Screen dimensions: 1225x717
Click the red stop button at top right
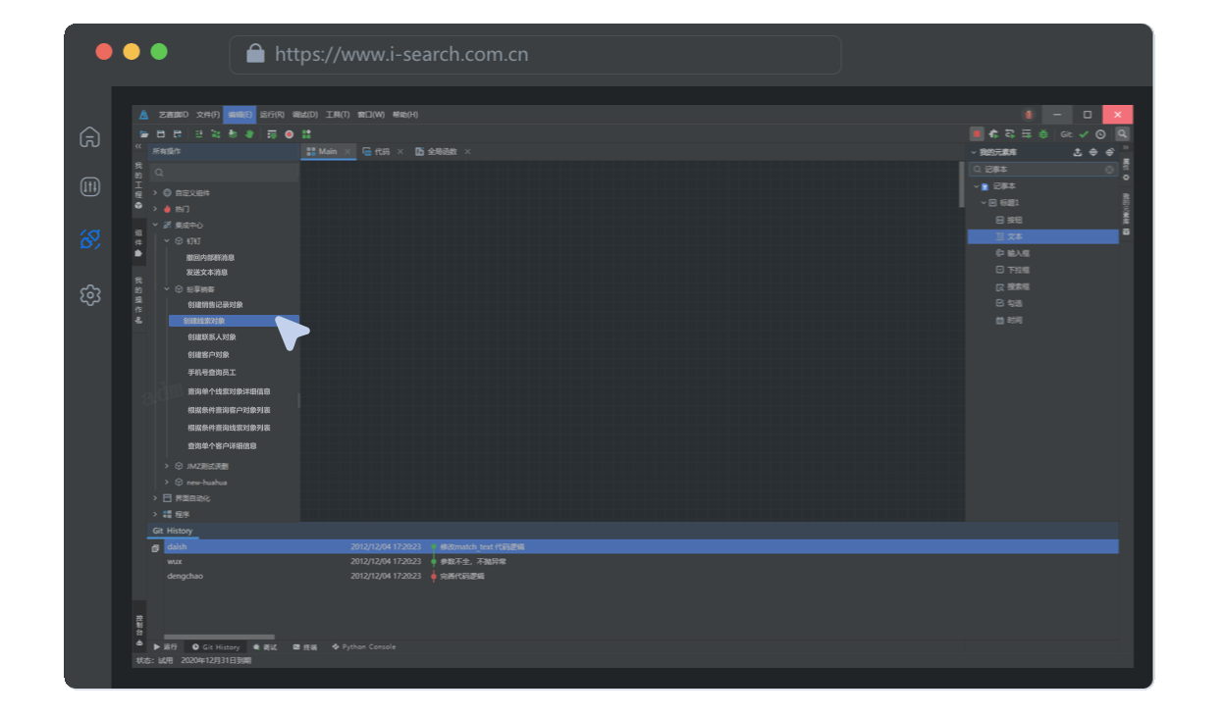point(977,134)
